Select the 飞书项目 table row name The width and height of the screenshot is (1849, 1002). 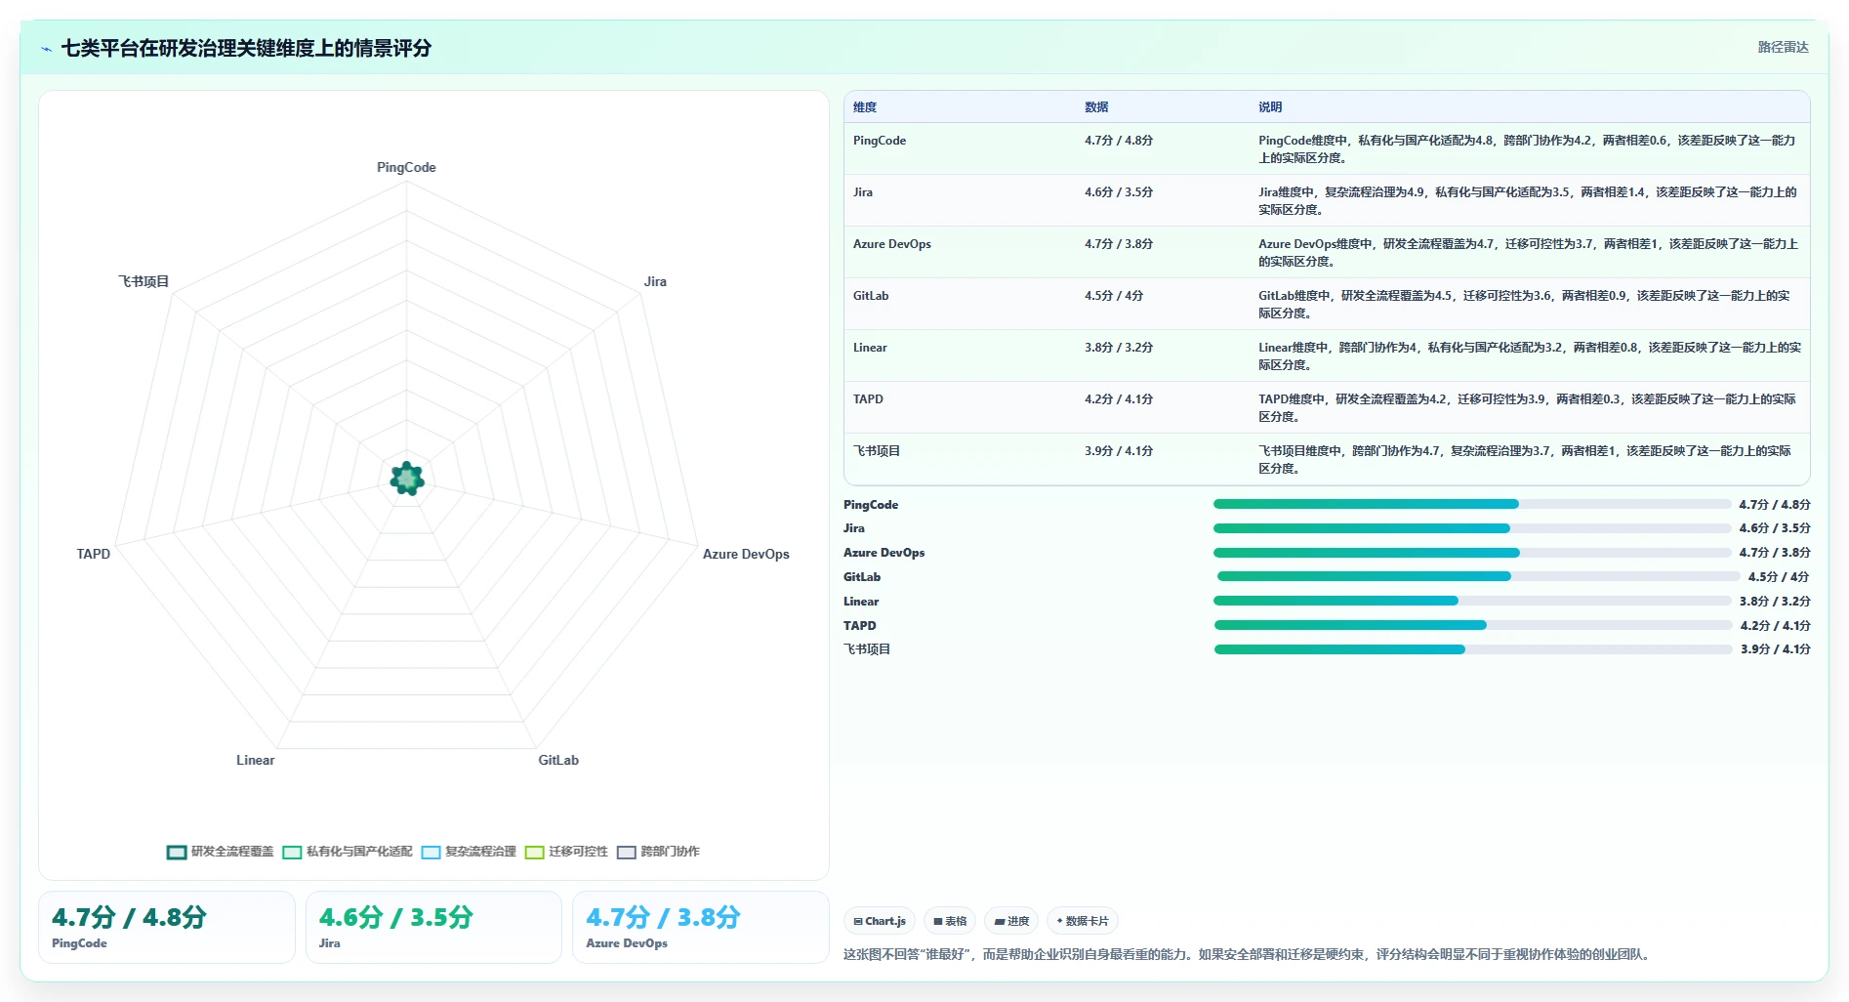[877, 451]
